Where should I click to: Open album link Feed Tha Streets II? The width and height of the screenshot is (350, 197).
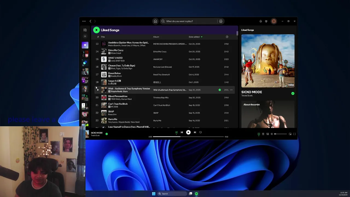pos(161,74)
